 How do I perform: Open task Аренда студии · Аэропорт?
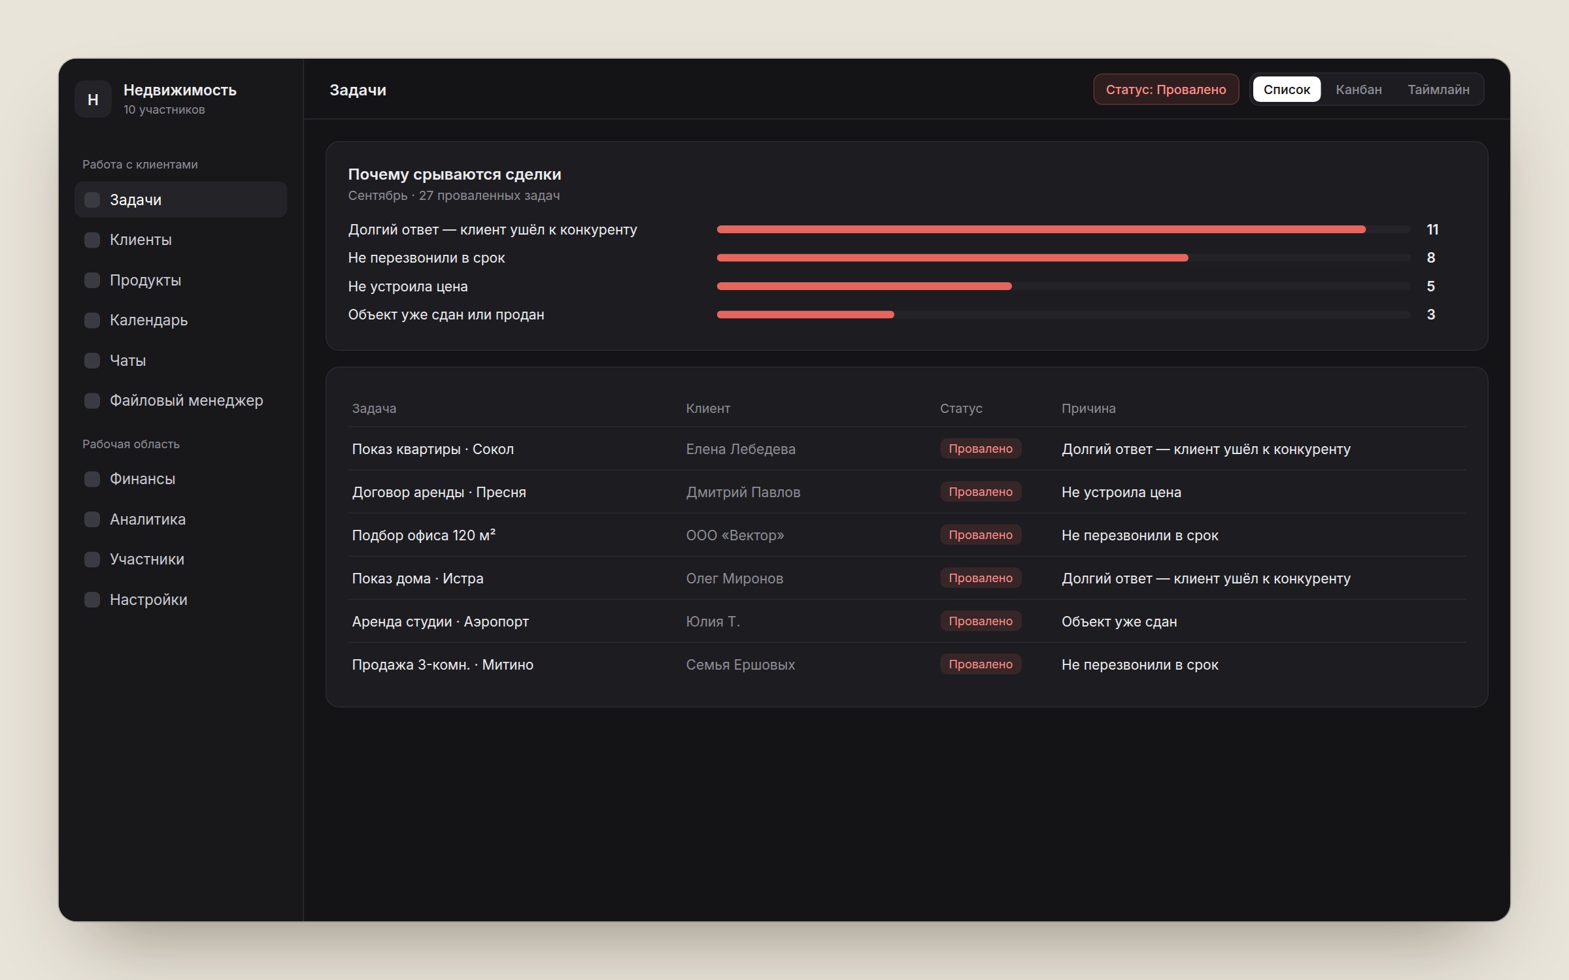pos(440,621)
